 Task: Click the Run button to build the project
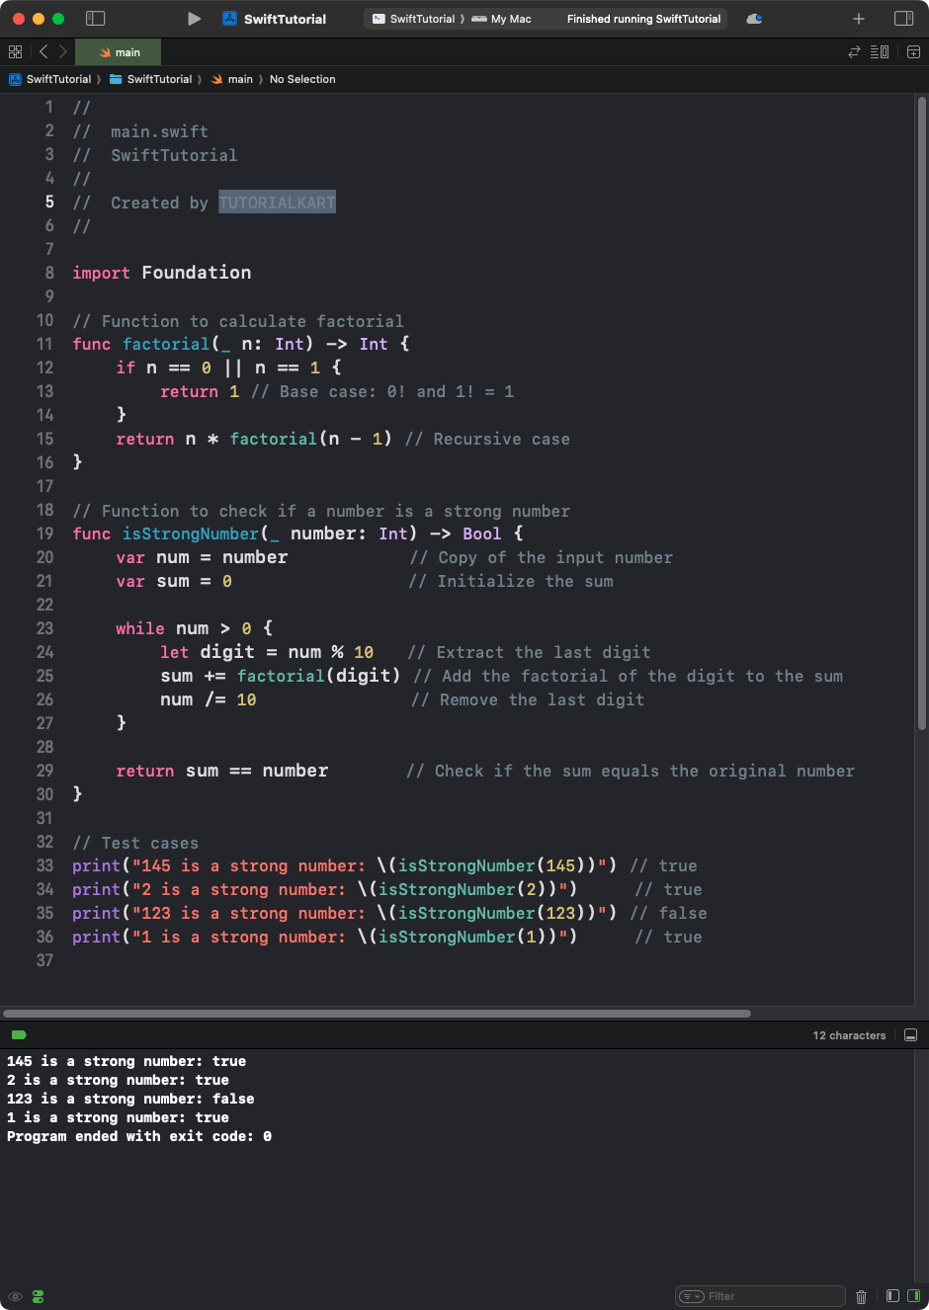coord(194,18)
